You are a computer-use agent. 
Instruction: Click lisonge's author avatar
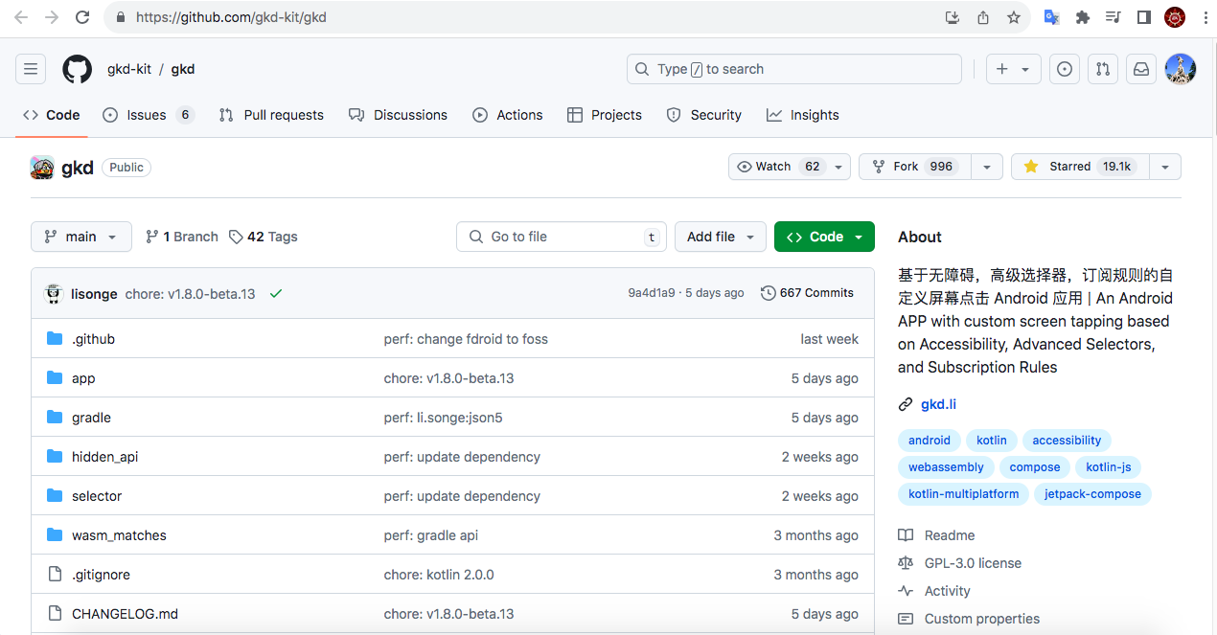[x=54, y=294]
